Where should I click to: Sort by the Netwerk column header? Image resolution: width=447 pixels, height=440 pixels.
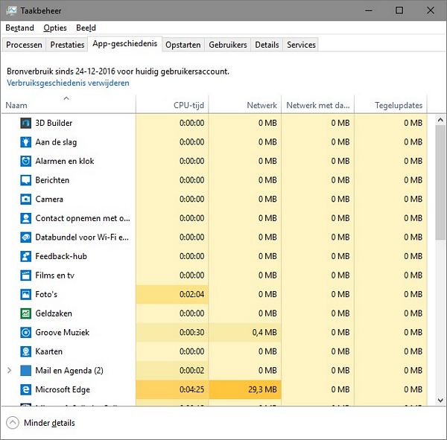(245, 104)
